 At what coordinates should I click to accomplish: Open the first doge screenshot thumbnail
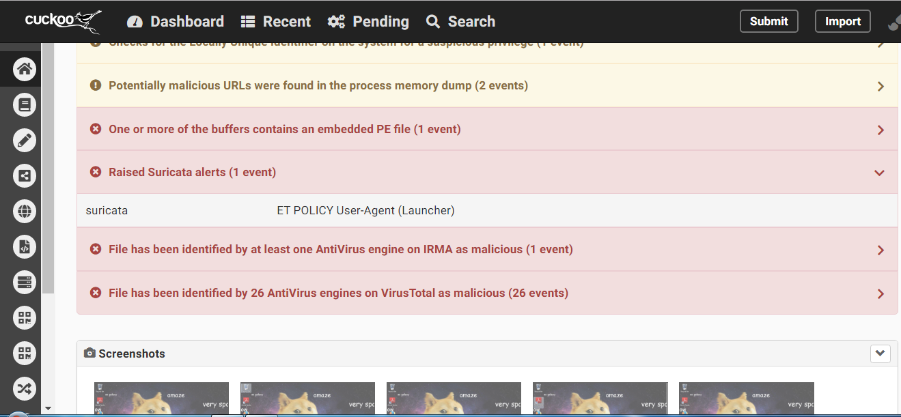tap(161, 399)
